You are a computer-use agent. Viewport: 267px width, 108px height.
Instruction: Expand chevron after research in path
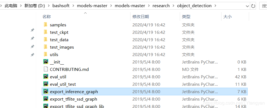coord(173,6)
